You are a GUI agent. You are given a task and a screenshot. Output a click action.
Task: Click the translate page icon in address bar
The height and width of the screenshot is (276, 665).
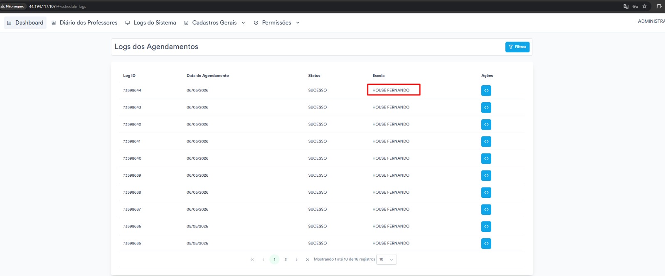[626, 6]
